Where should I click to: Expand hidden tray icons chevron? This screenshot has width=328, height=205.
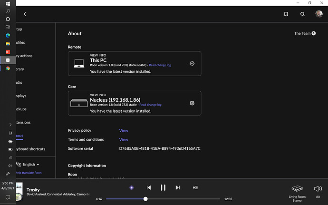click(10, 125)
